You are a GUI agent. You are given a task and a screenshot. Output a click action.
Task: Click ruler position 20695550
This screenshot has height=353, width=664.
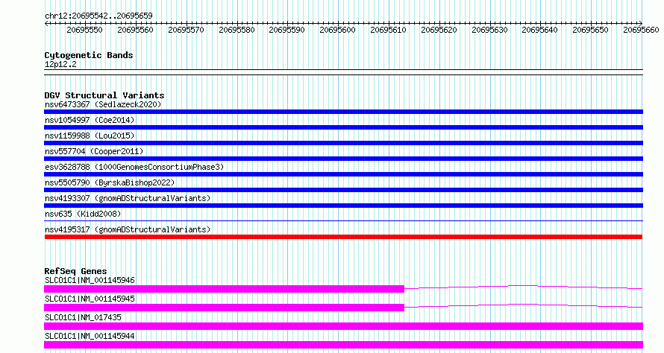[85, 30]
